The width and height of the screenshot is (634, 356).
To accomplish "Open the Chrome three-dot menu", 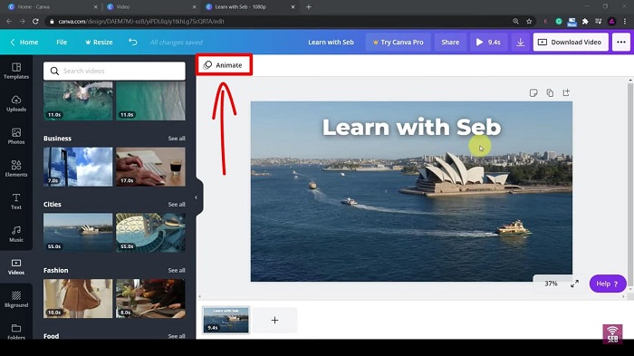I will point(625,21).
